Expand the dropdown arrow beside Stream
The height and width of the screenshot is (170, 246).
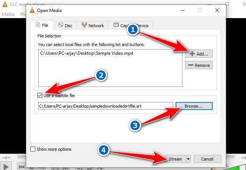[188, 159]
